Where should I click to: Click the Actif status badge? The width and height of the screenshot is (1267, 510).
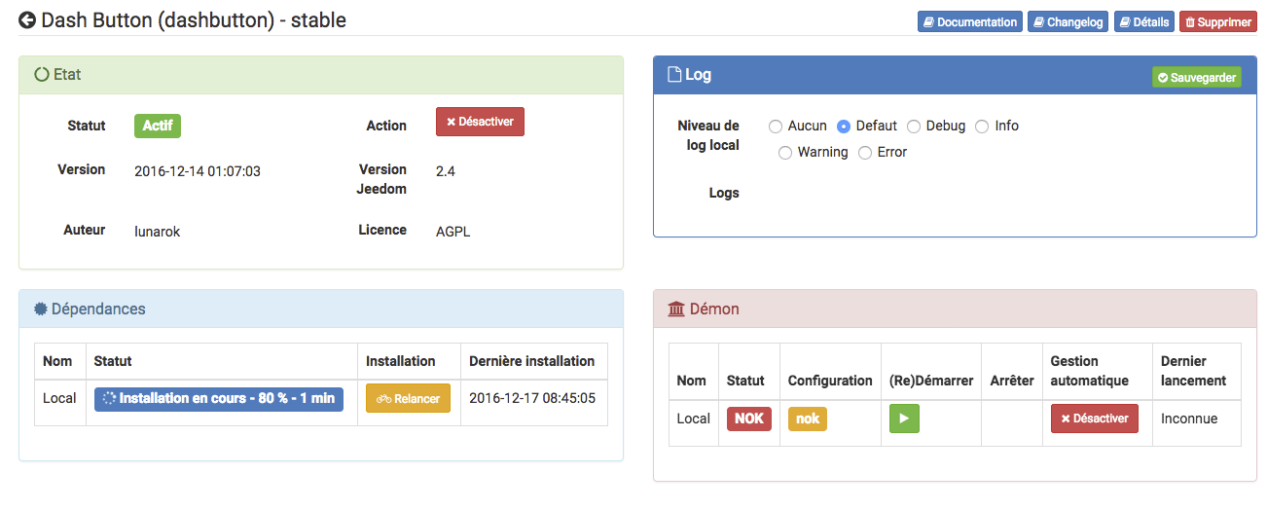157,126
